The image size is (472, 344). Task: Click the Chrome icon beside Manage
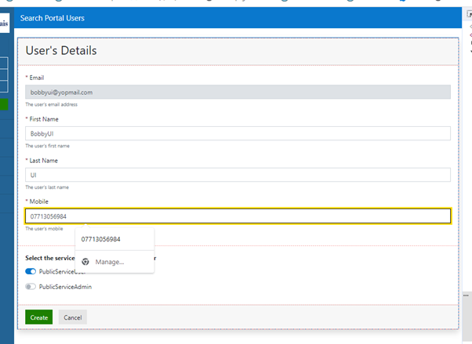(x=85, y=262)
